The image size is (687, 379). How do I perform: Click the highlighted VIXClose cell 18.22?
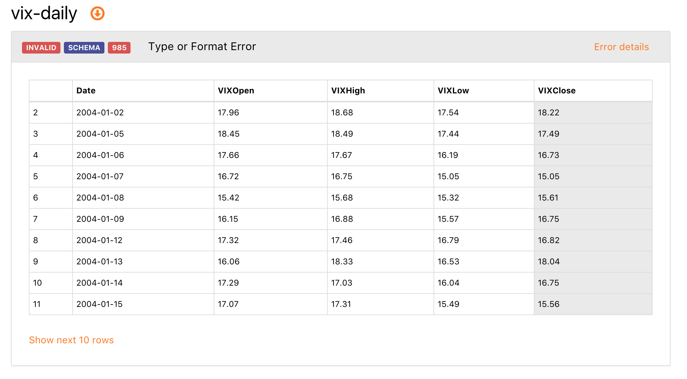click(x=593, y=113)
